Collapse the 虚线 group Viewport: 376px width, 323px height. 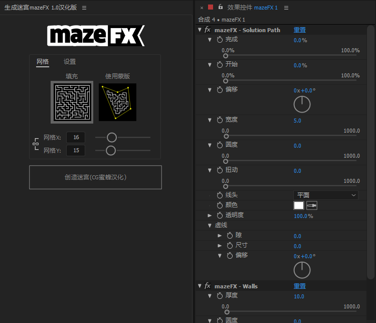[x=210, y=226]
